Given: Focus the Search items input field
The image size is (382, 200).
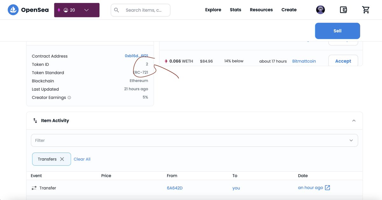Looking at the screenshot, I should click(140, 10).
